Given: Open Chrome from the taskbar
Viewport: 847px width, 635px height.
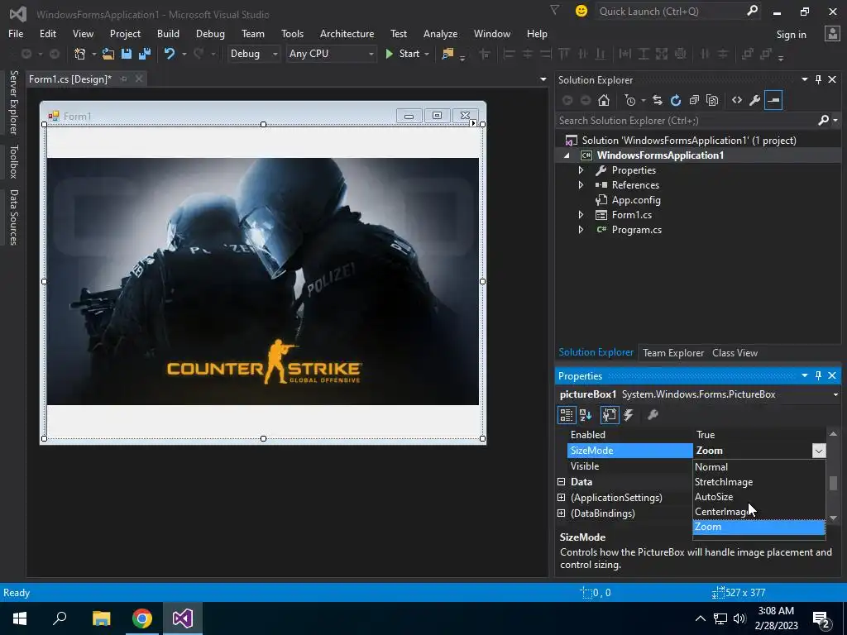Looking at the screenshot, I should tap(142, 618).
